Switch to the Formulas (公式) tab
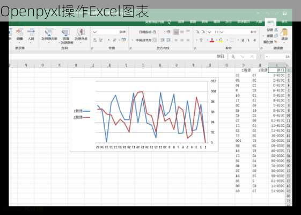Screen dimensions: 301x215 (x=228, y=21)
